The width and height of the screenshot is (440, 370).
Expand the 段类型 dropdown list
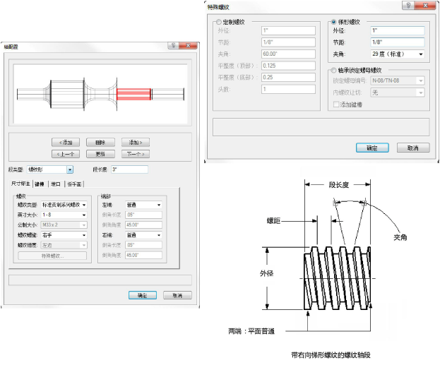click(70, 169)
